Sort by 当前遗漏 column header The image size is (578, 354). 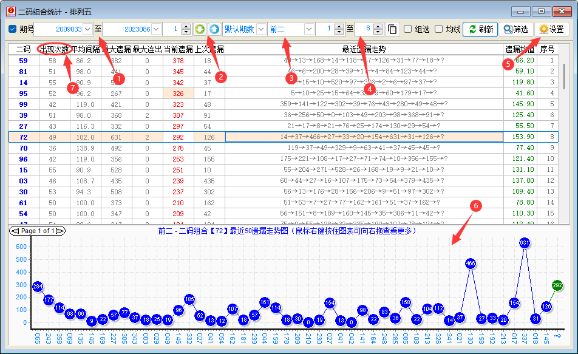[x=178, y=49]
